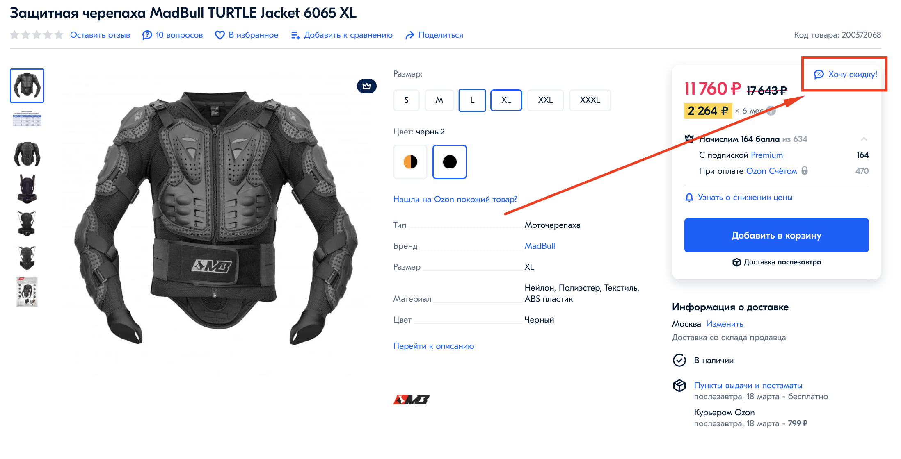This screenshot has height=459, width=901.
Task: Click the crown badge on product image
Action: [x=366, y=86]
